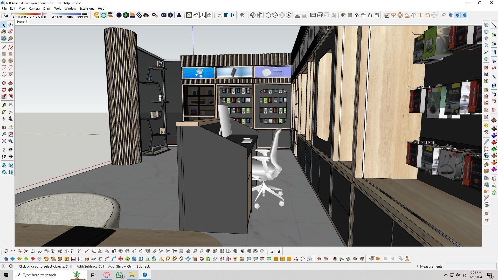Switch to Iso view house icon
498x280 pixels.
point(343,15)
